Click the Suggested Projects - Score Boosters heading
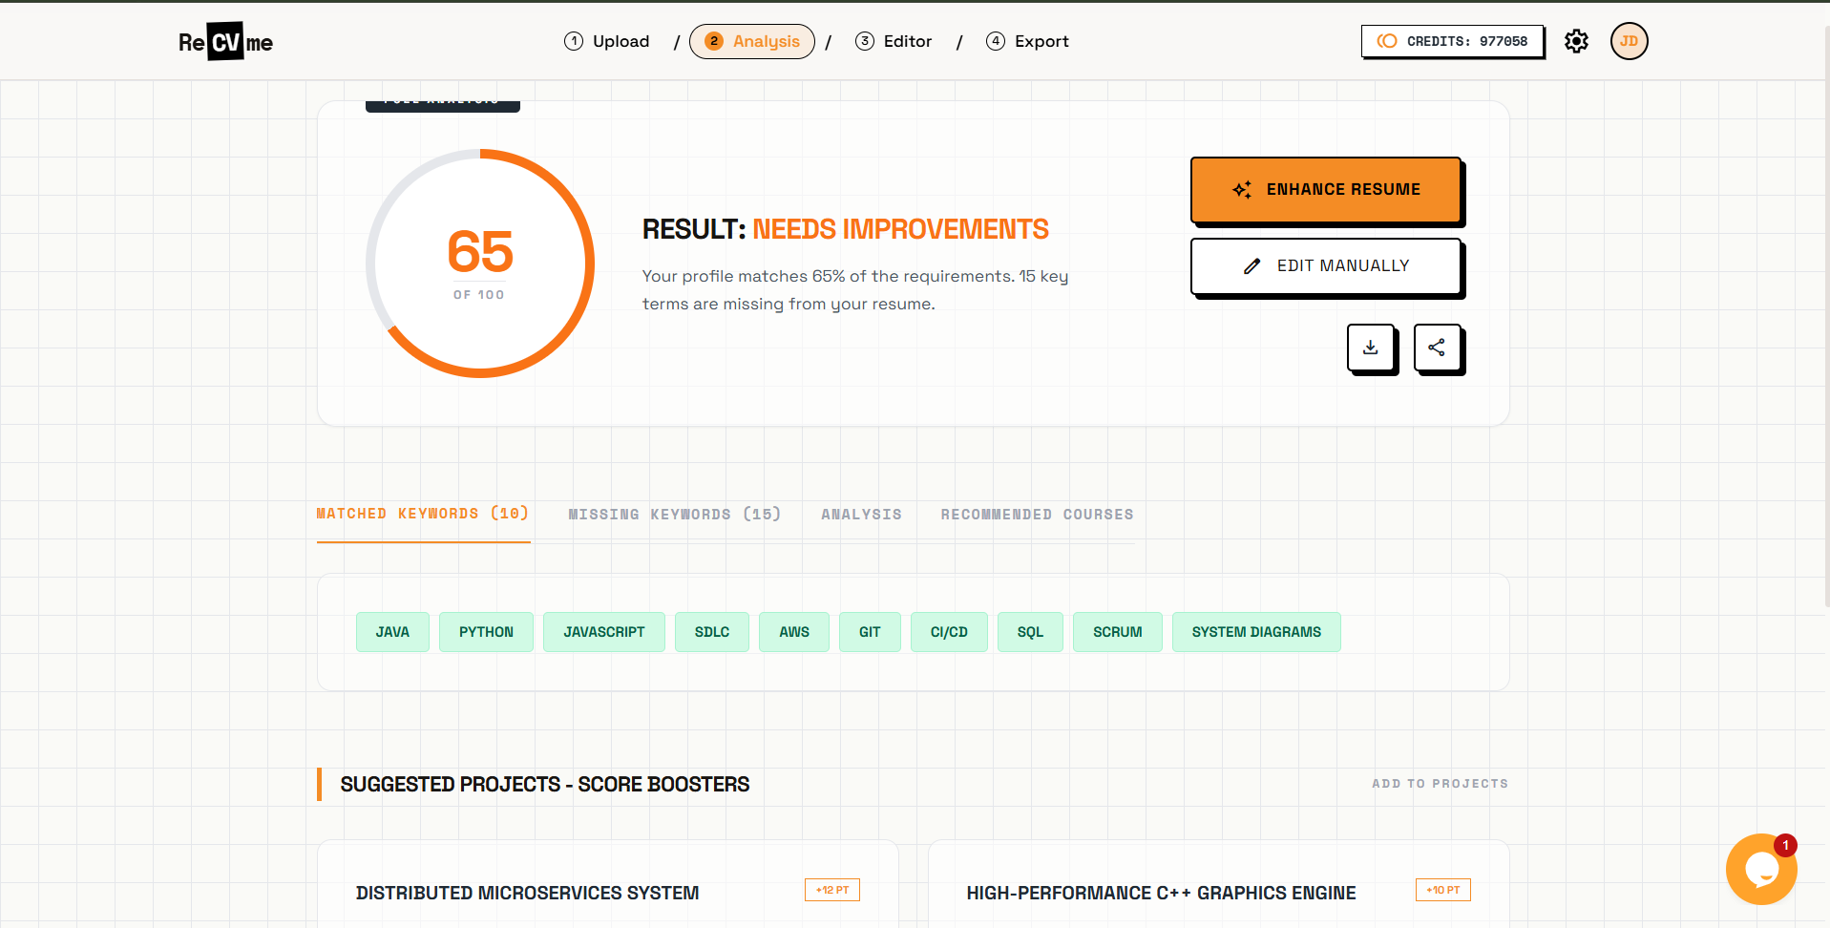This screenshot has width=1830, height=928. point(545,785)
